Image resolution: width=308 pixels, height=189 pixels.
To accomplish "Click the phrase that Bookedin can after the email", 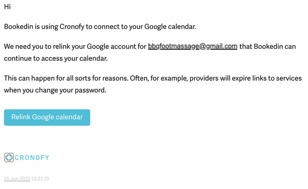I will (267, 47).
